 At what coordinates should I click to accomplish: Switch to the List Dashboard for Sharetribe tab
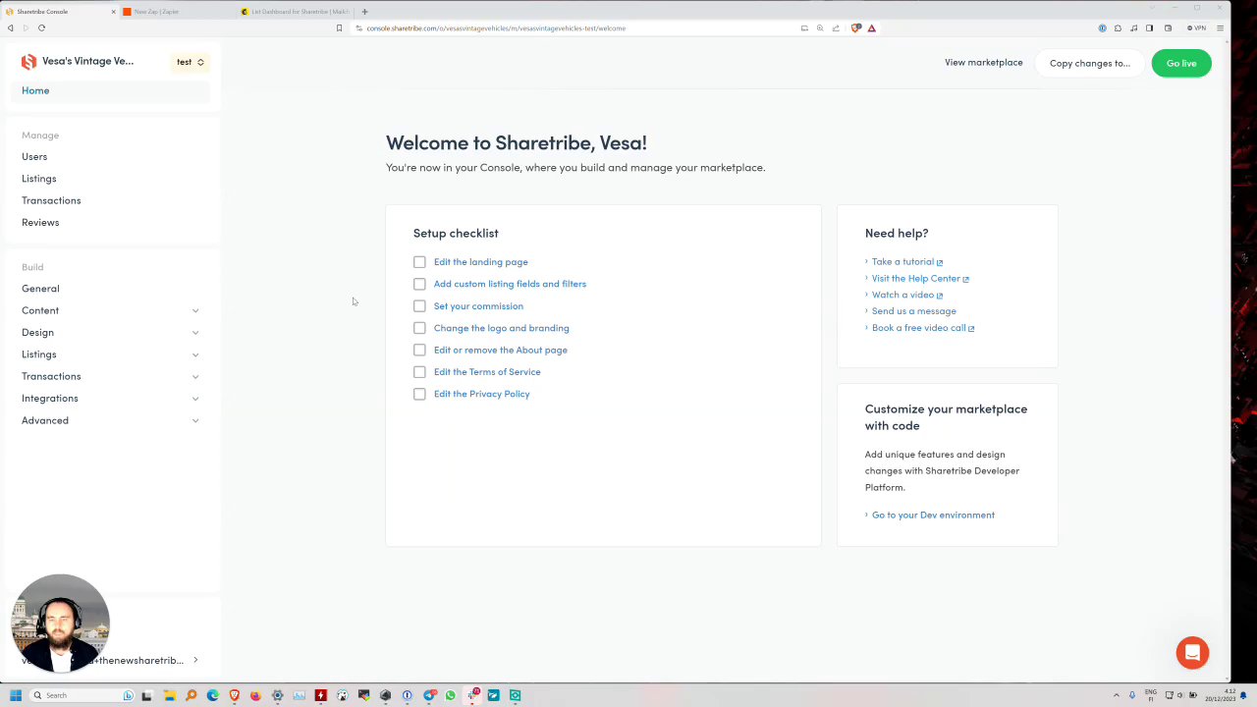pos(296,12)
